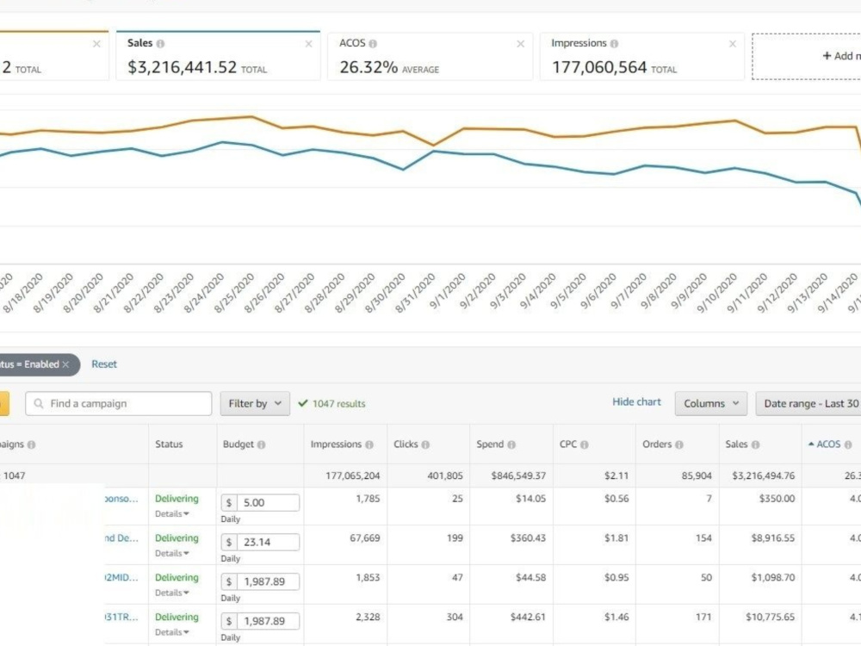The width and height of the screenshot is (861, 646).
Task: Show info for Impressions metric card
Action: pyautogui.click(x=614, y=43)
